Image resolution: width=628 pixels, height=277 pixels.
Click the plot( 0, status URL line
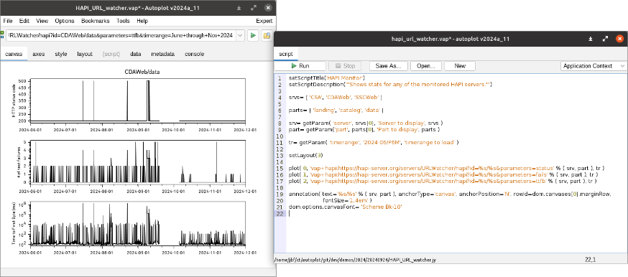point(446,168)
